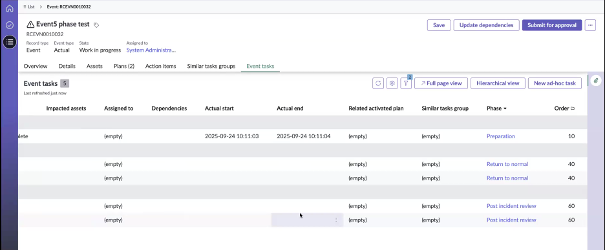605x250 pixels.
Task: Open the Overview tab
Action: click(x=36, y=66)
